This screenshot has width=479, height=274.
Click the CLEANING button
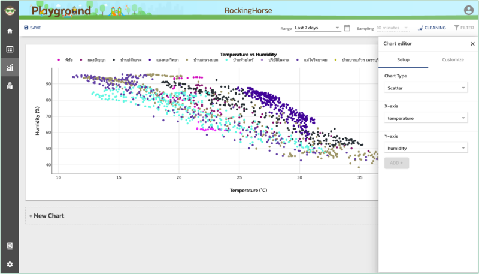[432, 28]
